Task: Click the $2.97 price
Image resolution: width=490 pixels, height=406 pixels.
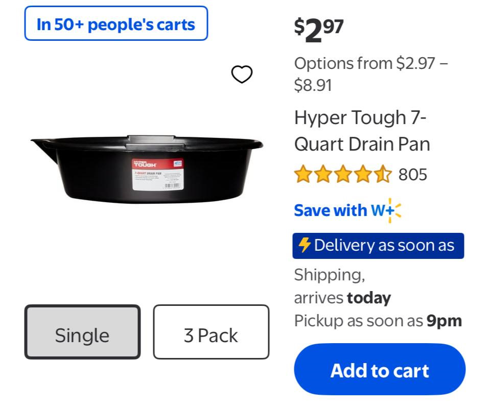Action: [x=318, y=30]
